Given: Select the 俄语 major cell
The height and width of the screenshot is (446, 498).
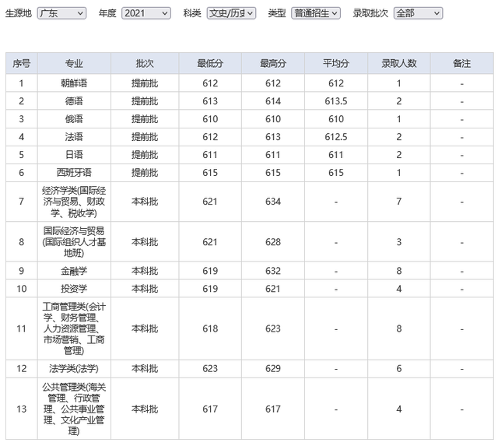Looking at the screenshot, I should [74, 119].
